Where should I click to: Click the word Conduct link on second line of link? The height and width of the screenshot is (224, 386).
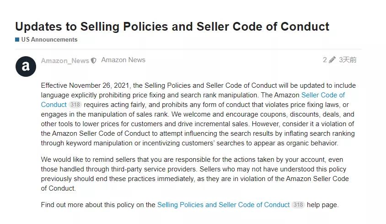54,105
